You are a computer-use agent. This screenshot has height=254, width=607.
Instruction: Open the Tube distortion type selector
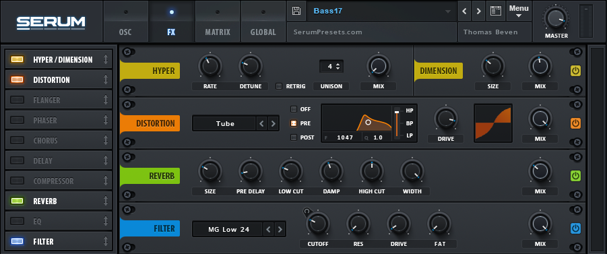pos(225,123)
